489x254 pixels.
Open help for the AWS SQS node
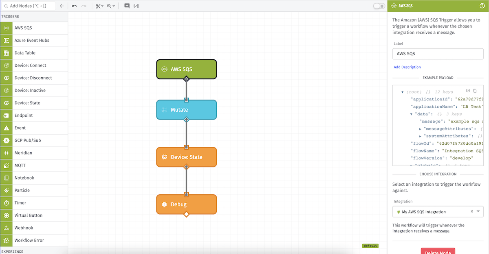pyautogui.click(x=482, y=6)
